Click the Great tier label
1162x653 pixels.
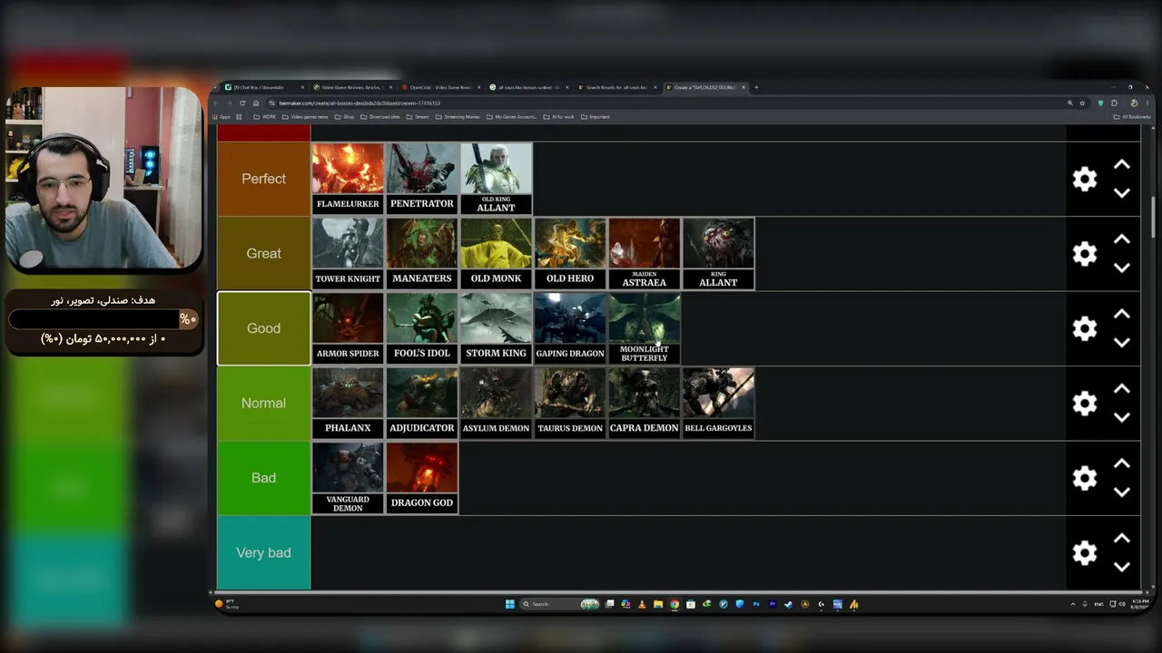click(x=263, y=254)
